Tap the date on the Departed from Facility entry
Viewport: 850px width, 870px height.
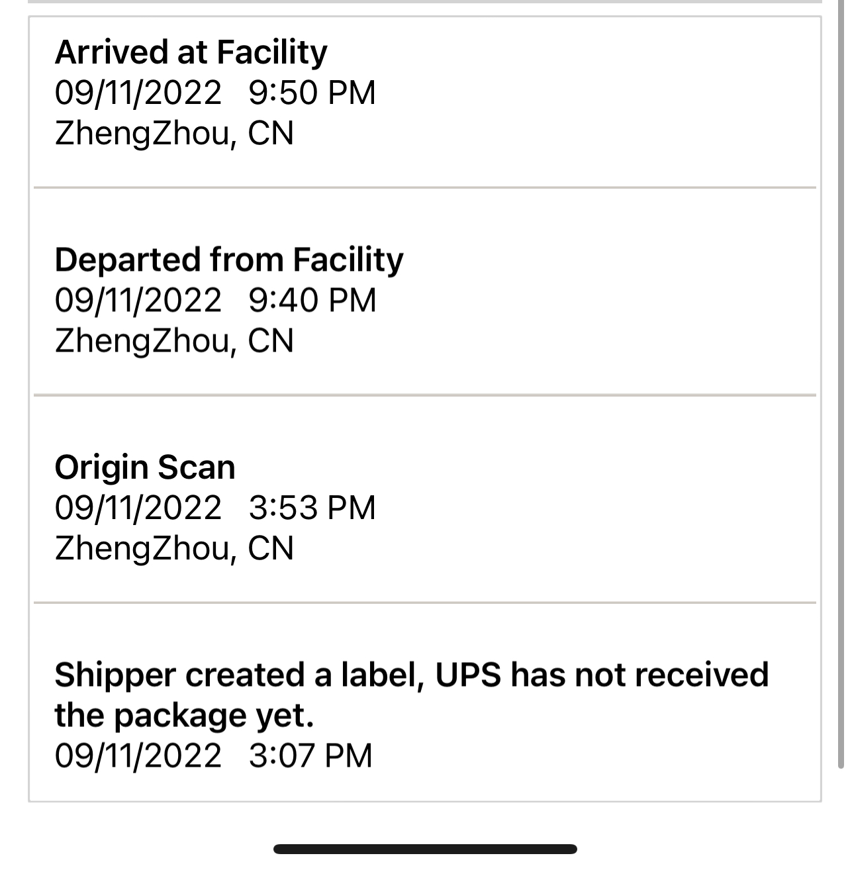tap(138, 300)
